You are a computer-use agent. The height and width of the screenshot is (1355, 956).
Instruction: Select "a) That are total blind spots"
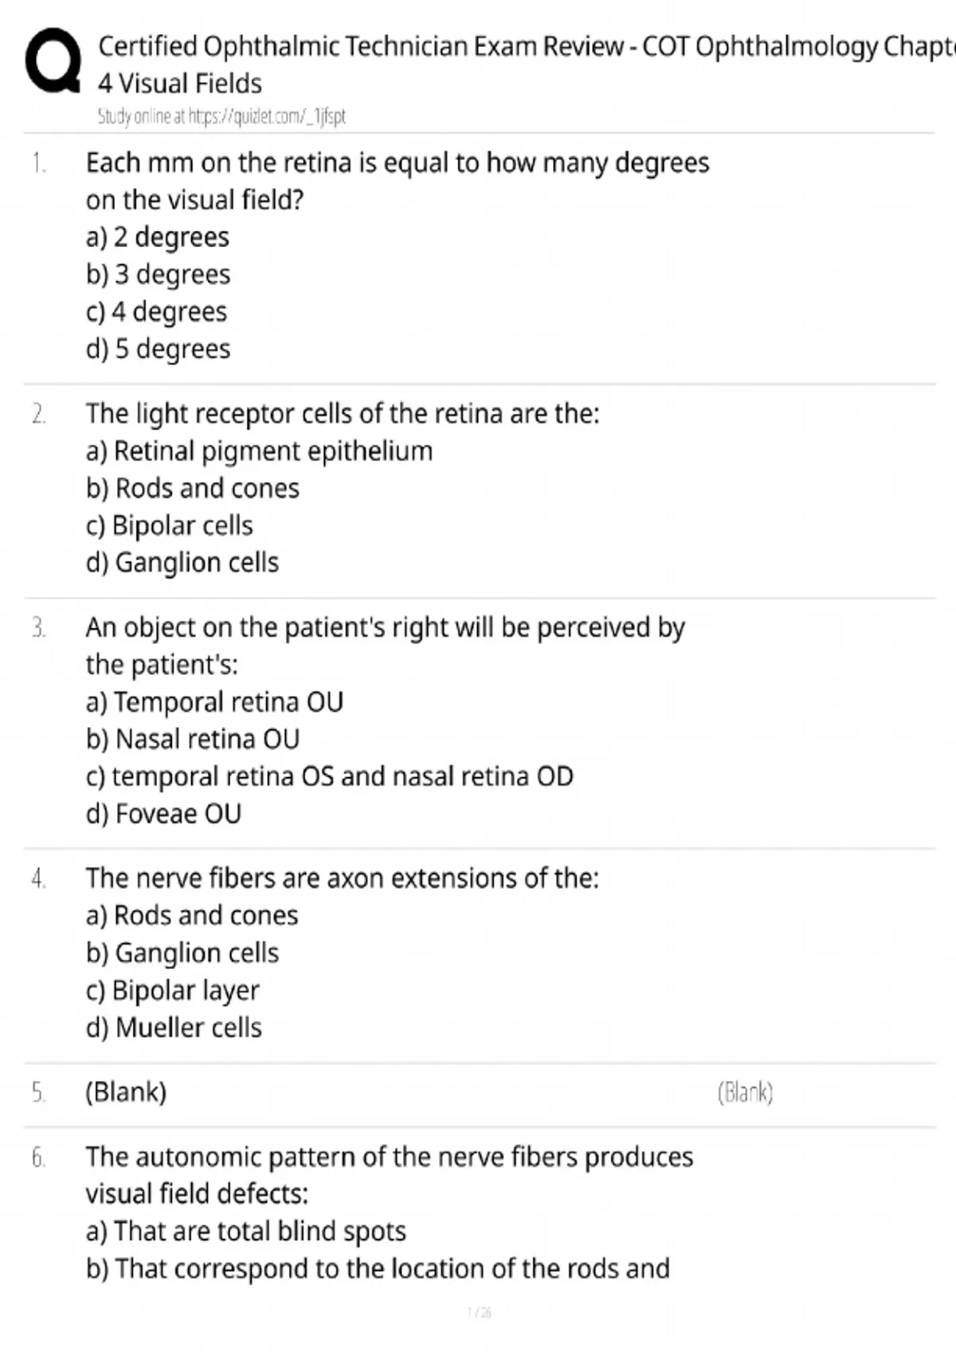click(246, 1231)
